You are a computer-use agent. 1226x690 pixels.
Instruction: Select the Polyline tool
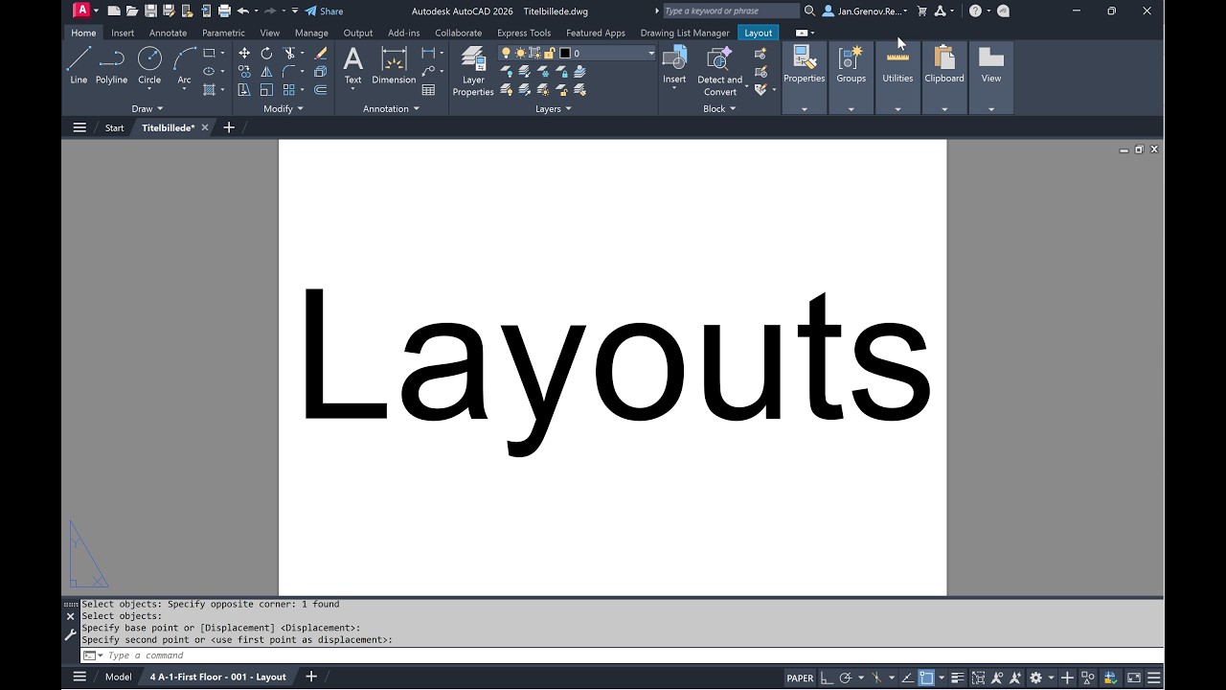(111, 65)
